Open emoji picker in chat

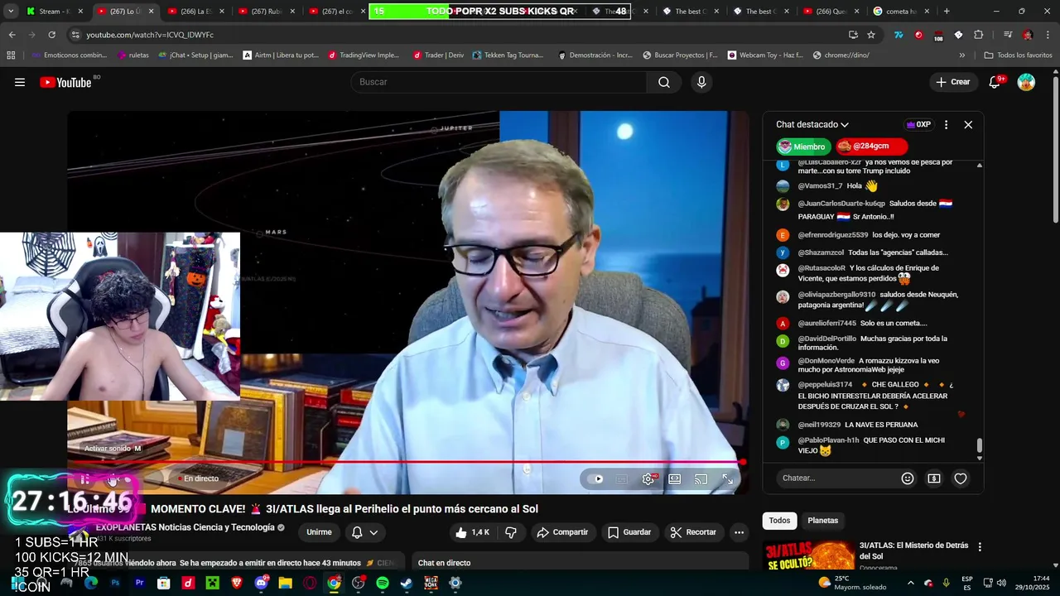tap(908, 478)
